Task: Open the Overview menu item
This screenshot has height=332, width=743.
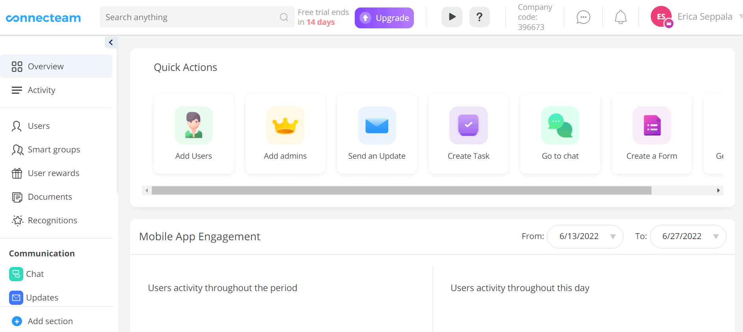Action: click(x=56, y=66)
